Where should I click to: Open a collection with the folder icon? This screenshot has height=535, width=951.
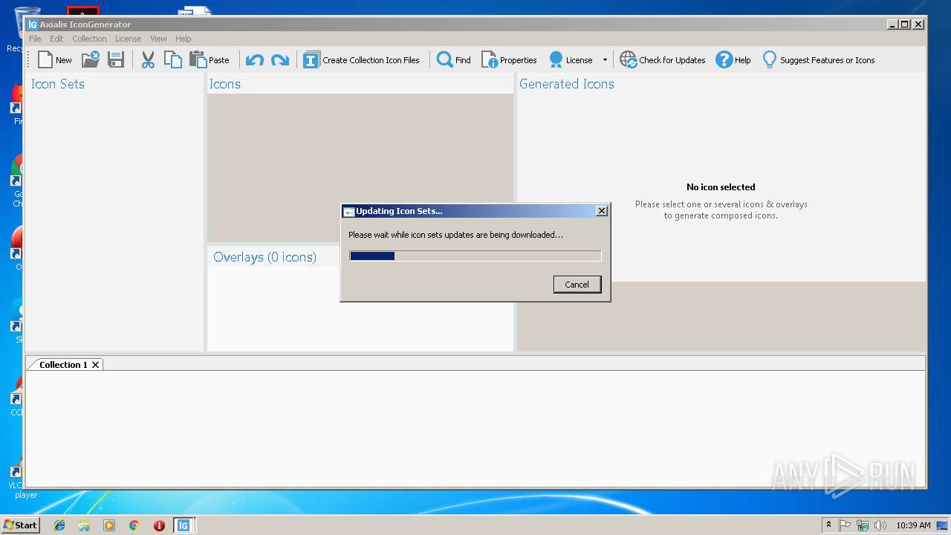click(x=91, y=60)
